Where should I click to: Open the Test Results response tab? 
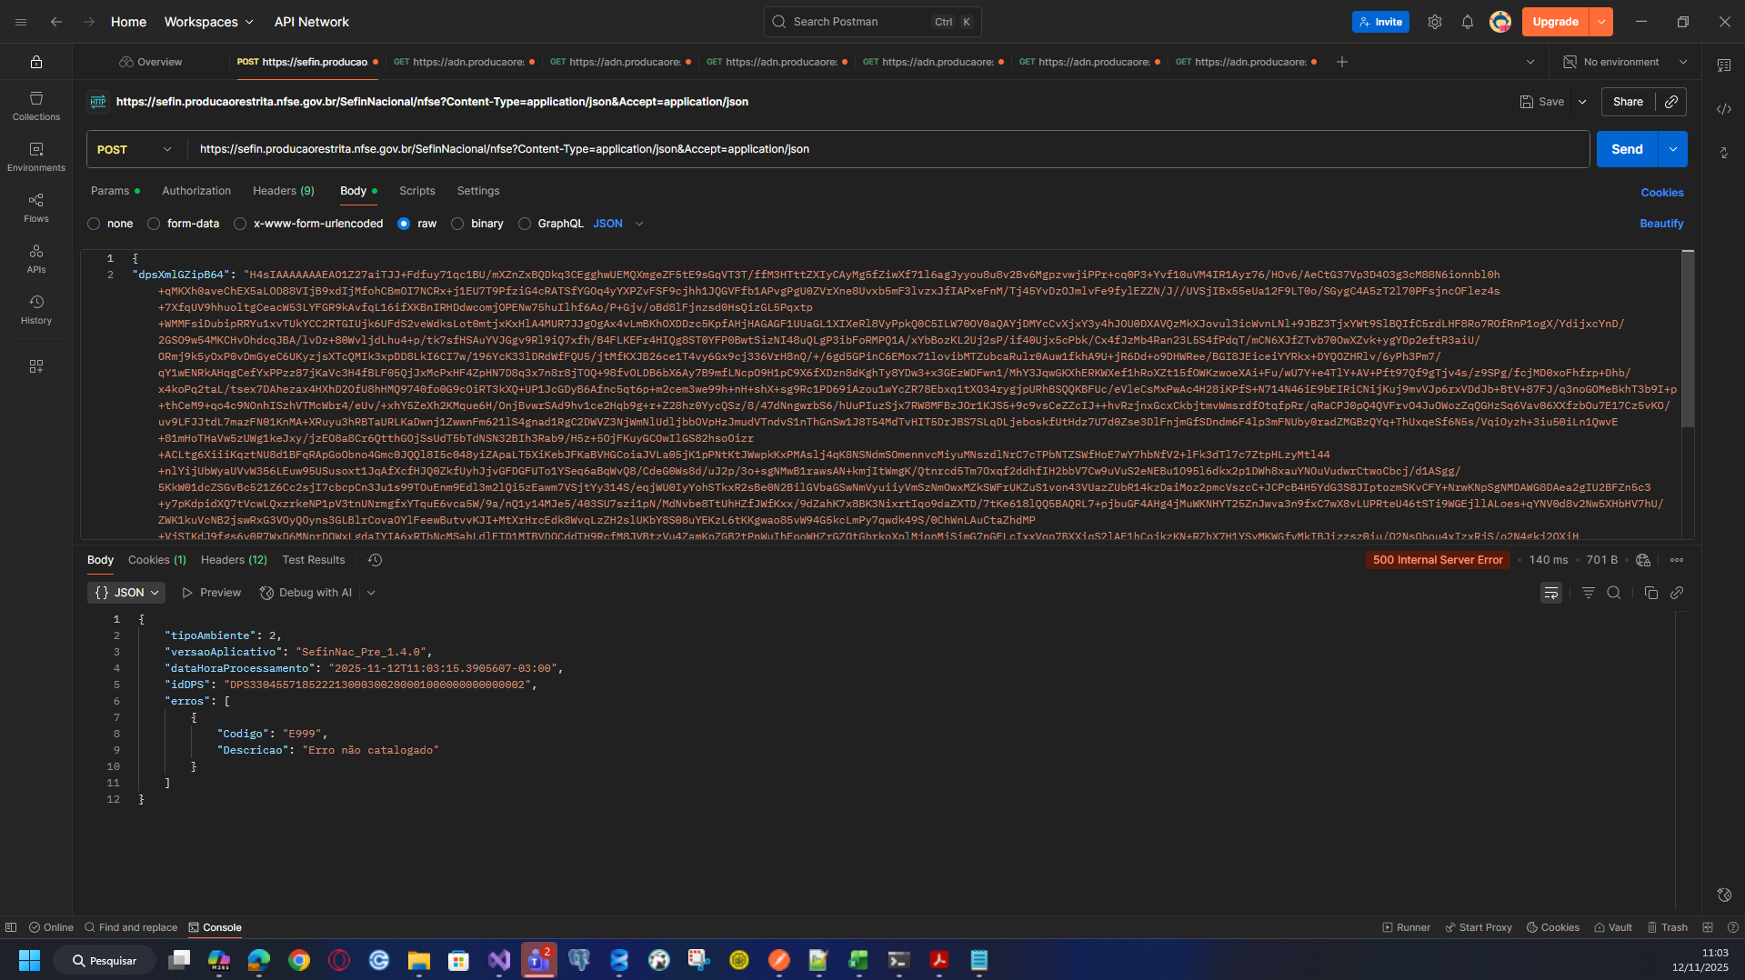[x=313, y=560]
